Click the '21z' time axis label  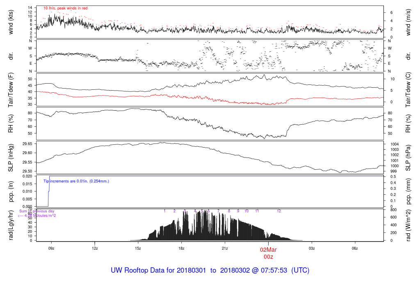click(225, 248)
